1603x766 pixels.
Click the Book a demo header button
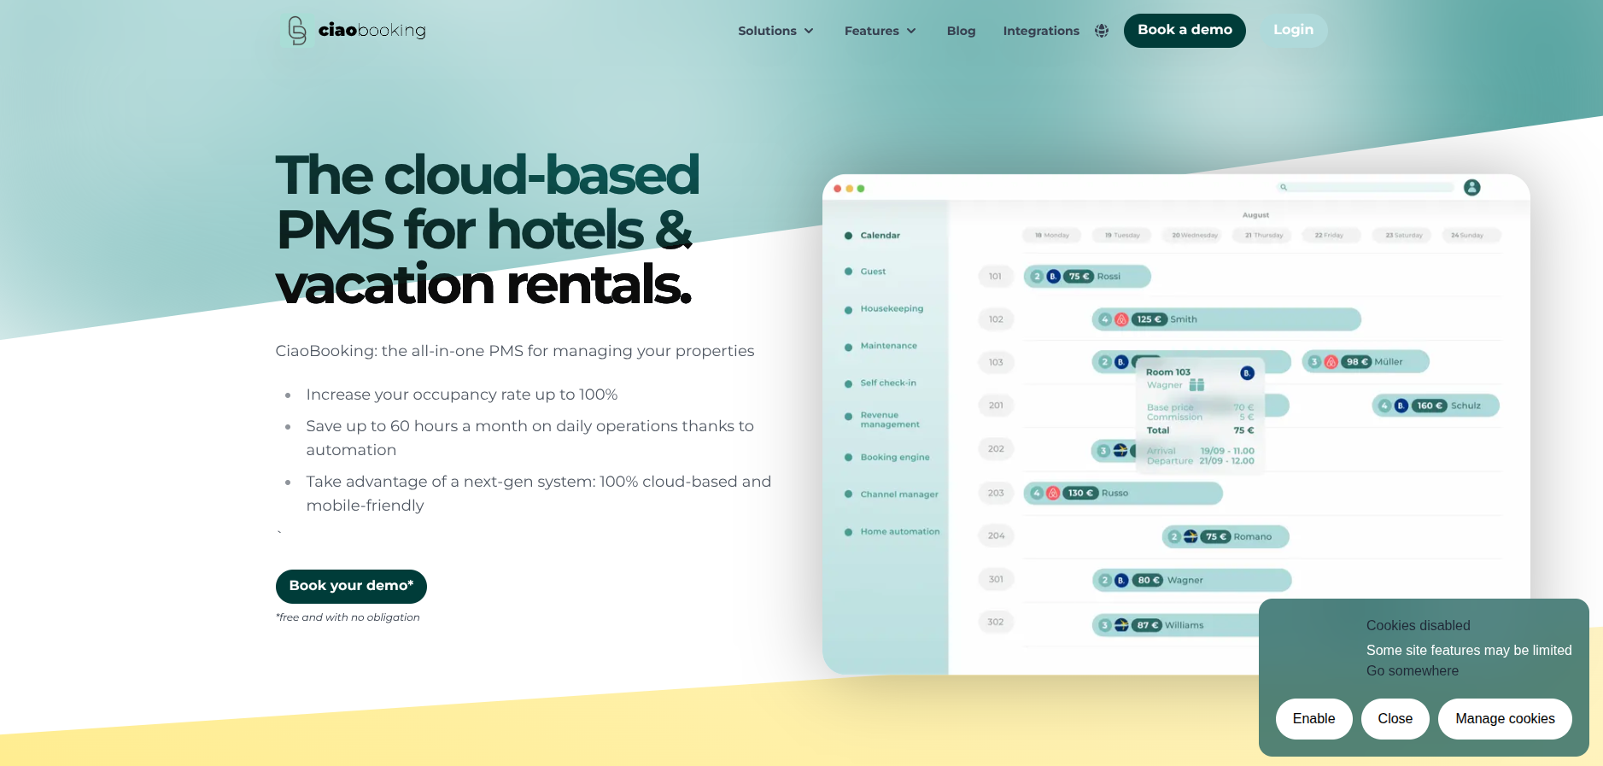point(1185,31)
